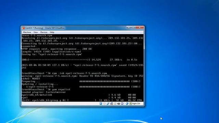
Task: Open the Devices menu in VirtualBox
Action: pos(44,32)
